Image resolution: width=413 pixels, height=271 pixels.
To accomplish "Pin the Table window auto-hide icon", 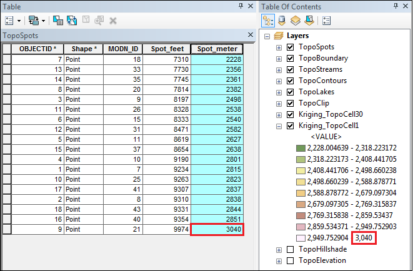I will coord(241,6).
